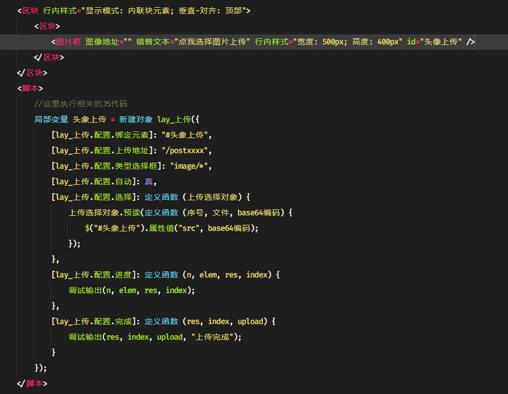The height and width of the screenshot is (394, 508).
Task: Click the string "image/*"
Action: coord(189,166)
